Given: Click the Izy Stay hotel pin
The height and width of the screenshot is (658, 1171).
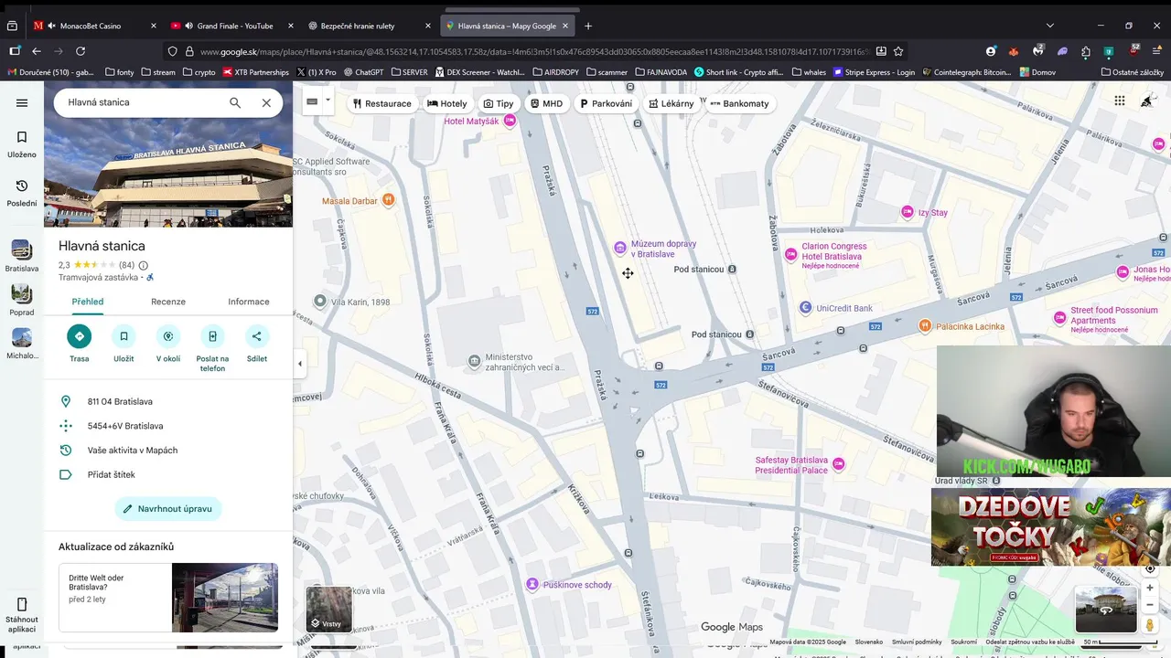Looking at the screenshot, I should [x=907, y=212].
